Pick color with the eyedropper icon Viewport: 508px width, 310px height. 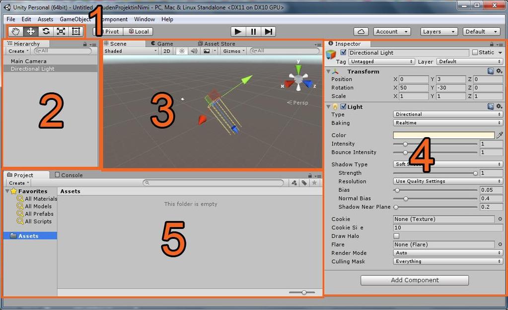pyautogui.click(x=500, y=135)
